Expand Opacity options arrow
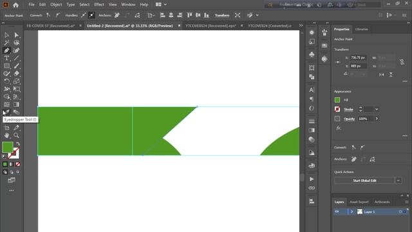 point(377,119)
